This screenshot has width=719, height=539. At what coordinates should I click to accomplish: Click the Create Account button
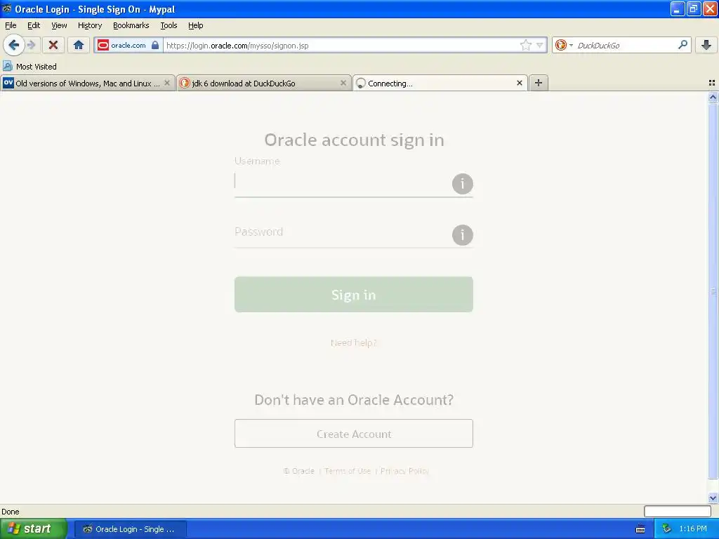tap(354, 433)
